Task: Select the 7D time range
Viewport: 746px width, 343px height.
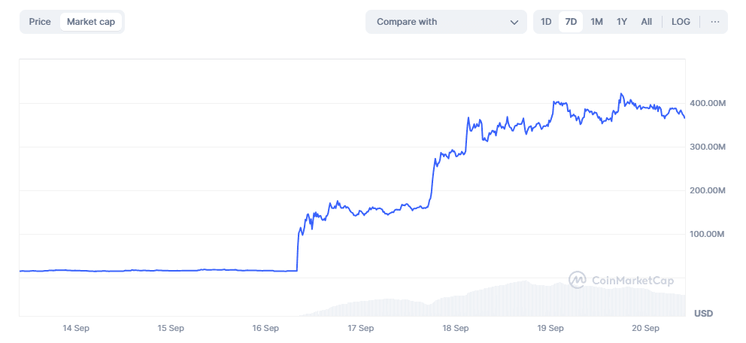Action: (x=571, y=22)
